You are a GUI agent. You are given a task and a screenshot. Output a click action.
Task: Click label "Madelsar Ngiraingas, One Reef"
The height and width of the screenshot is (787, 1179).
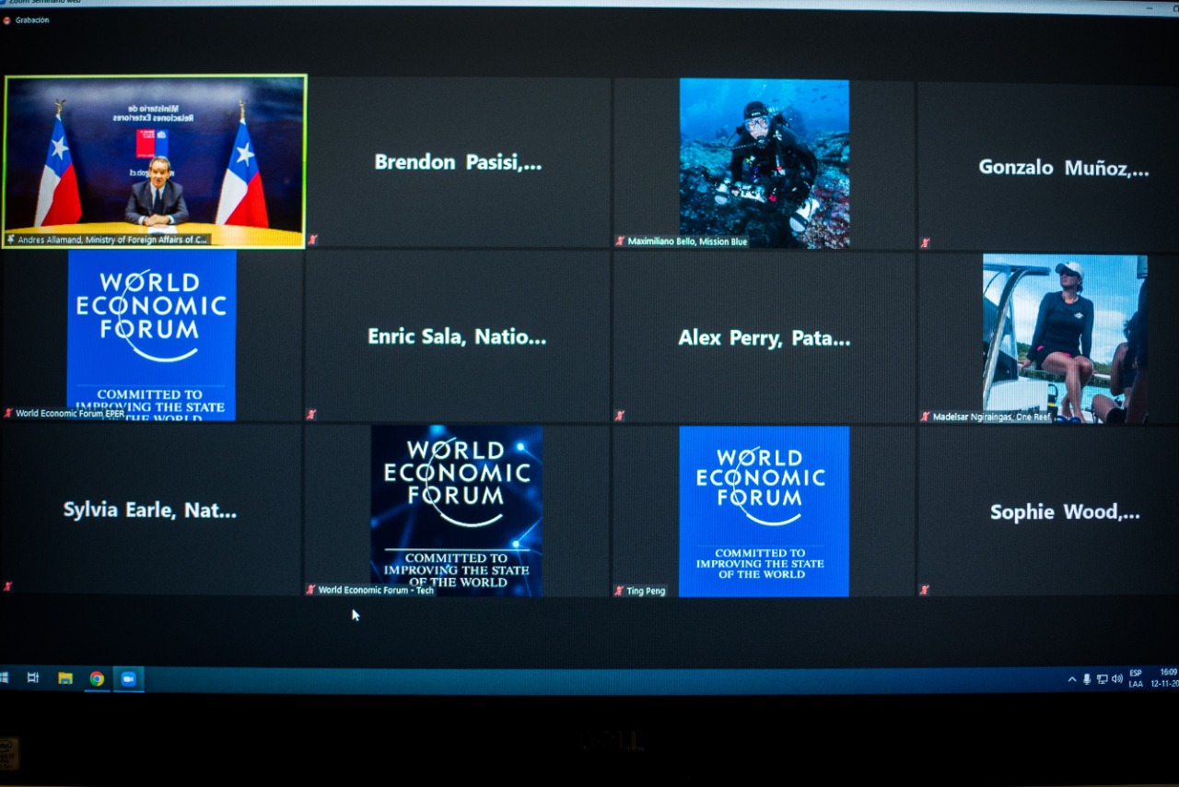992,417
